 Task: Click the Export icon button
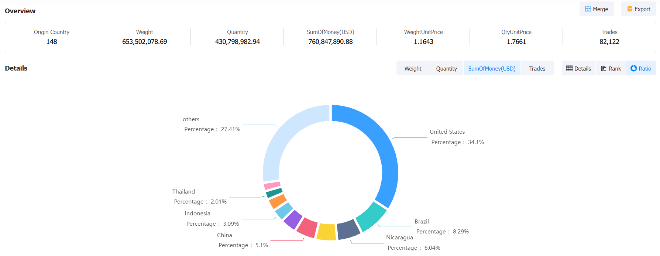pos(638,9)
